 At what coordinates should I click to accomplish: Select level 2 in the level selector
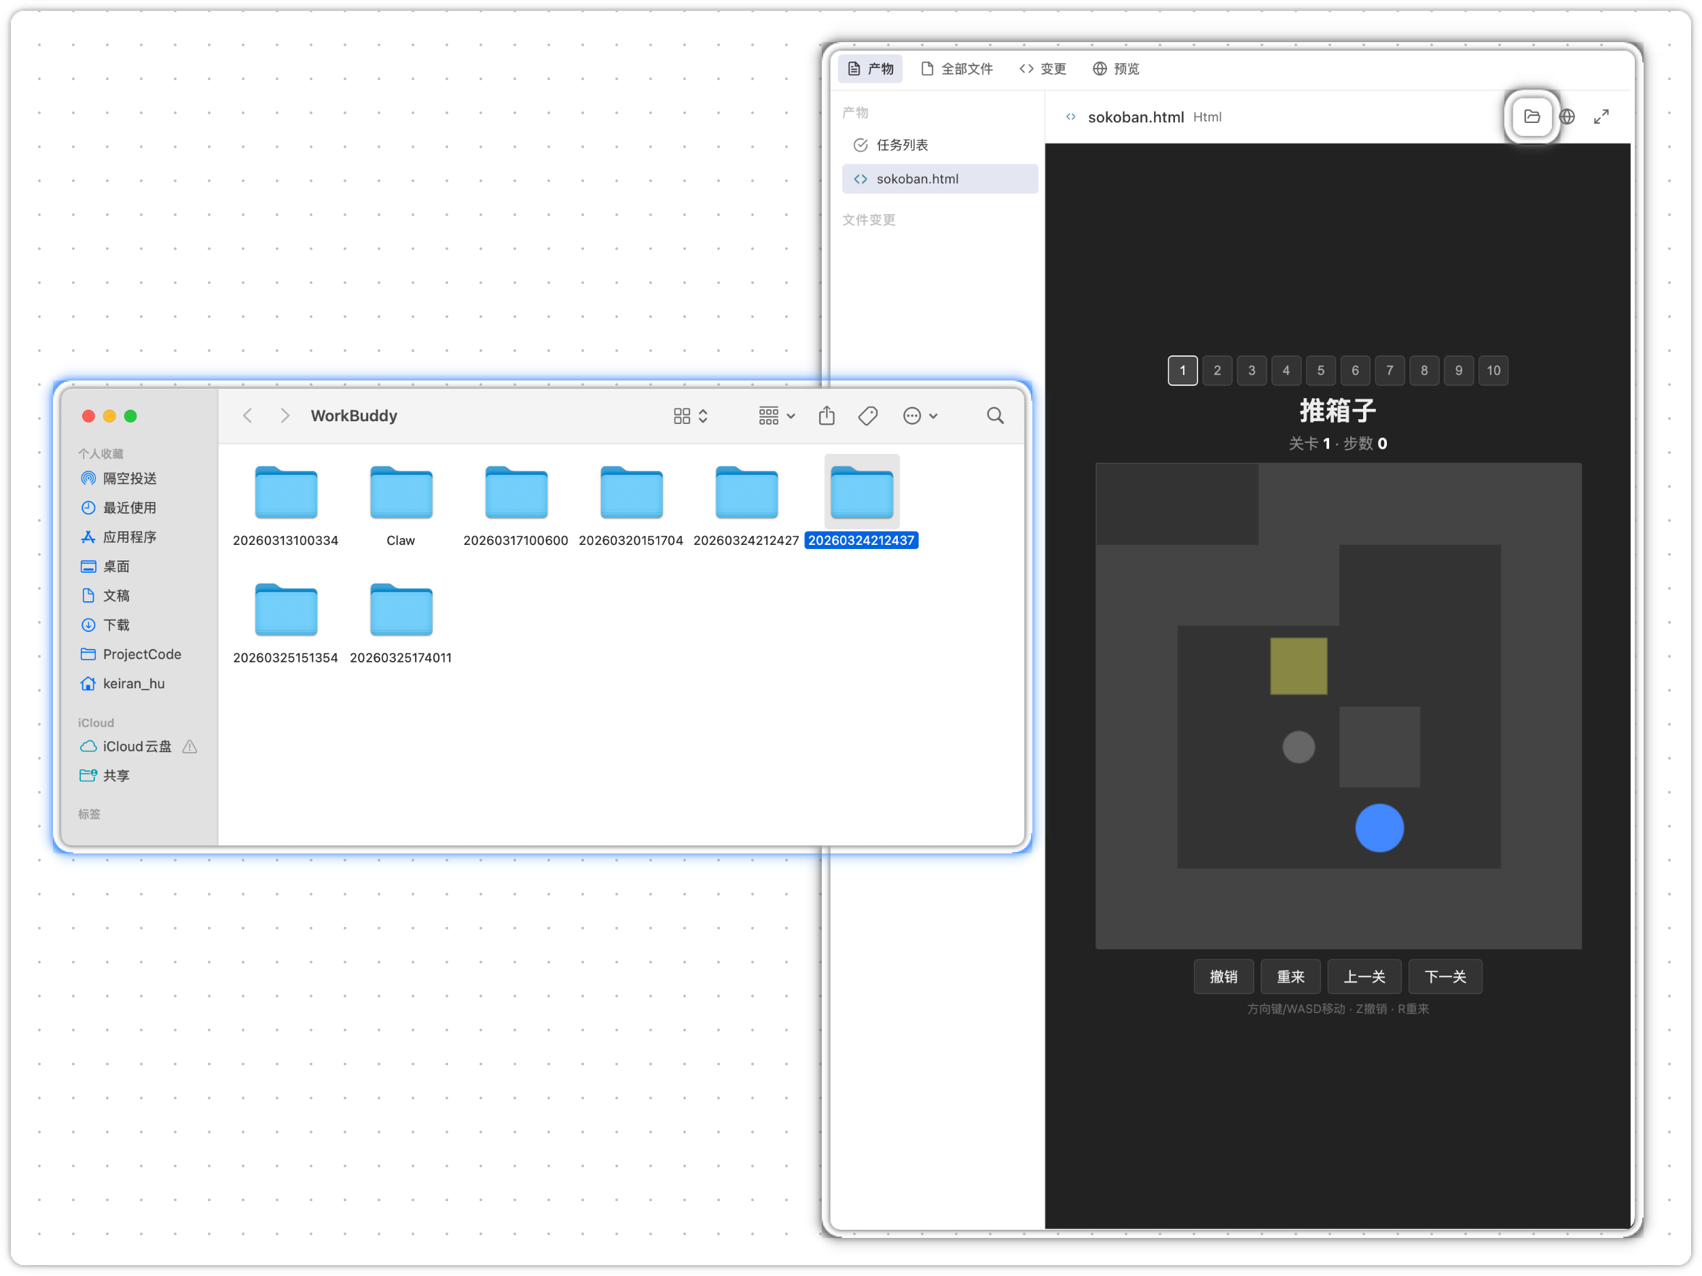tap(1216, 371)
